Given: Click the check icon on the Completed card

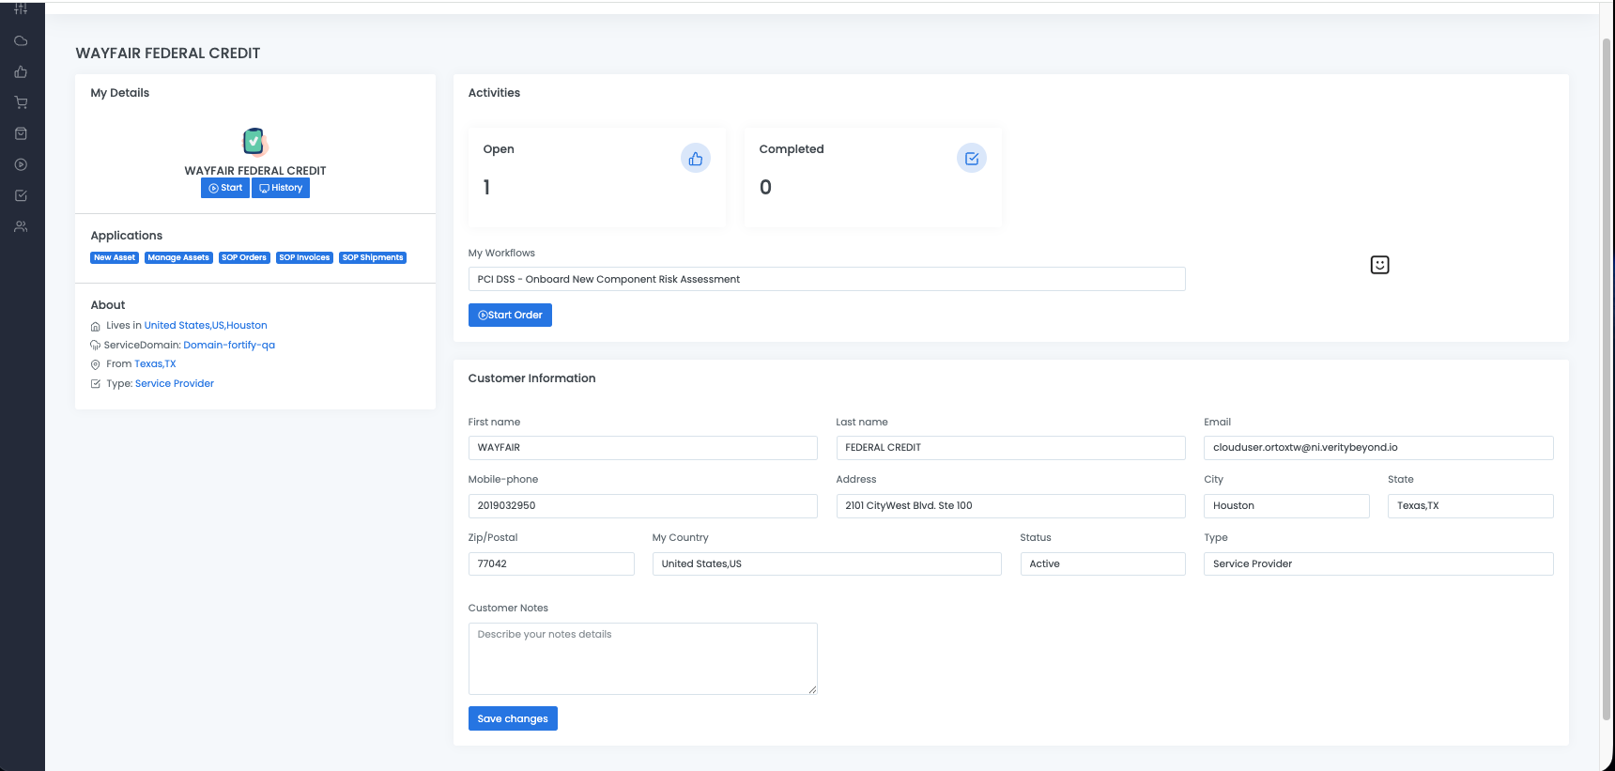Looking at the screenshot, I should point(972,159).
